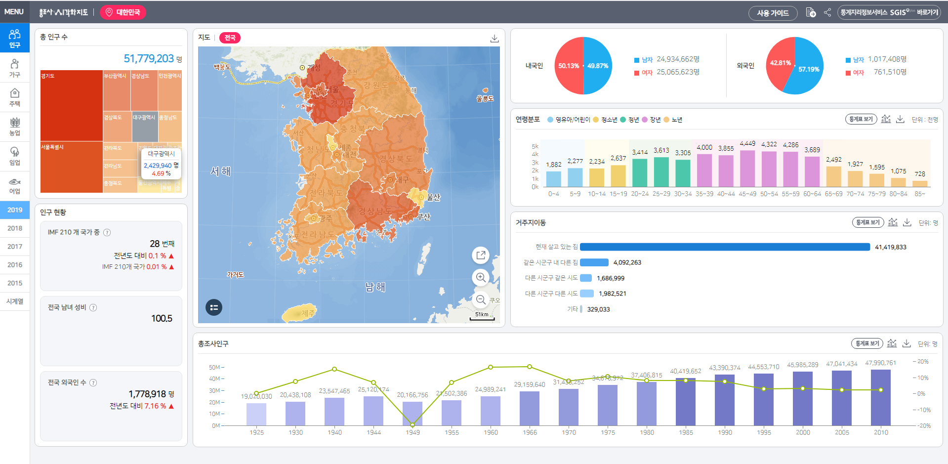
Task: Open the map in expanded view
Action: coord(481,255)
